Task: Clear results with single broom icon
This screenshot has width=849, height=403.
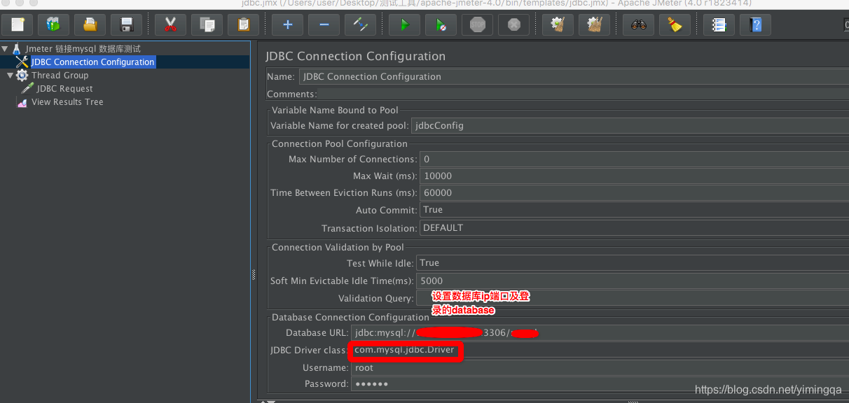Action: click(558, 24)
